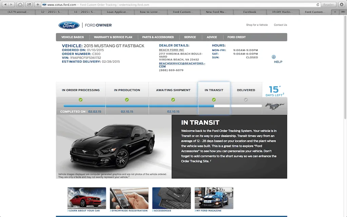Viewport: 347px width, 217px height.
Task: Open the Service menu item
Action: point(190,37)
